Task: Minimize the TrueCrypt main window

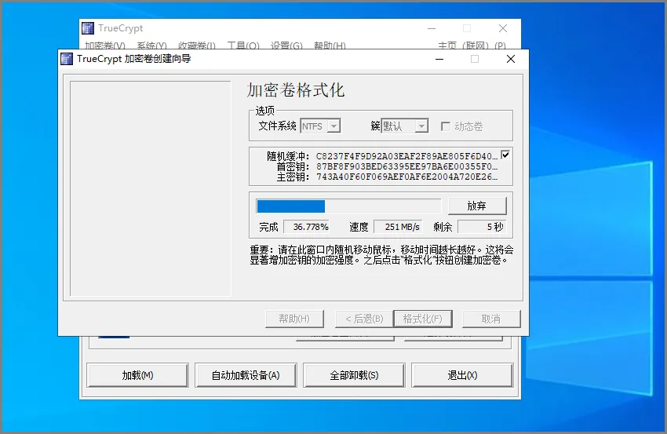Action: (x=432, y=28)
